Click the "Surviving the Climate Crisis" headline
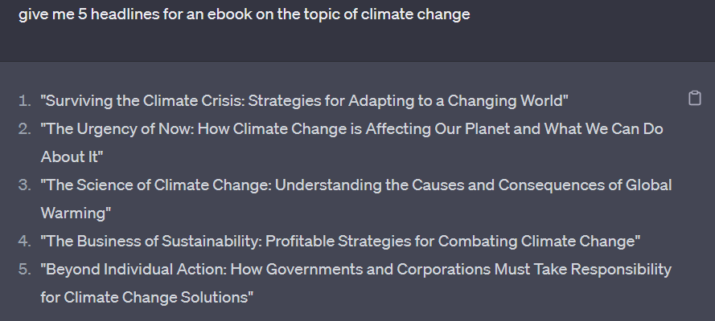Viewport: 715px width, 321px height. pyautogui.click(x=143, y=100)
